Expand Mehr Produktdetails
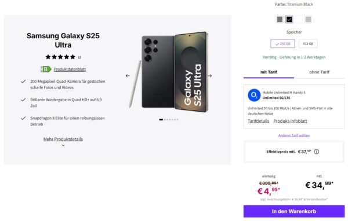The height and width of the screenshot is (221, 348). click(63, 139)
